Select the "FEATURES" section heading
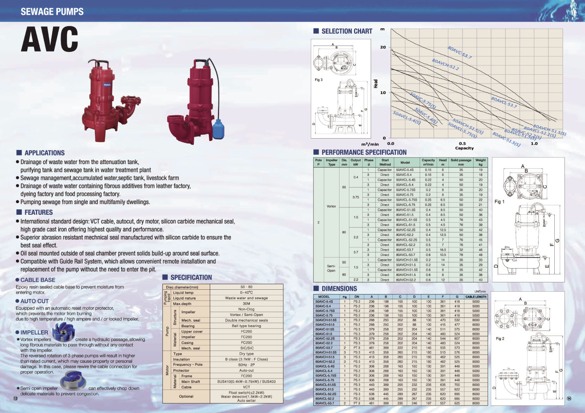 (x=39, y=212)
